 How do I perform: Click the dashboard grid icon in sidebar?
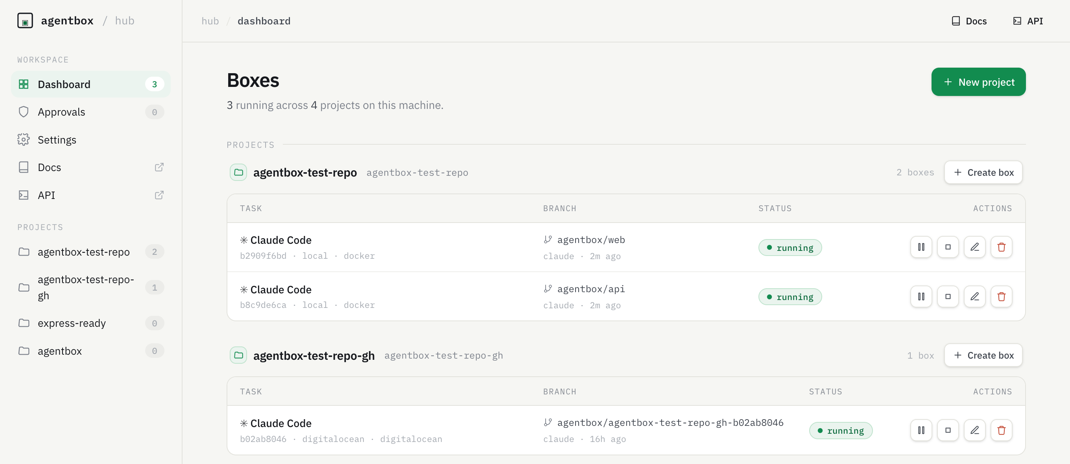coord(24,84)
